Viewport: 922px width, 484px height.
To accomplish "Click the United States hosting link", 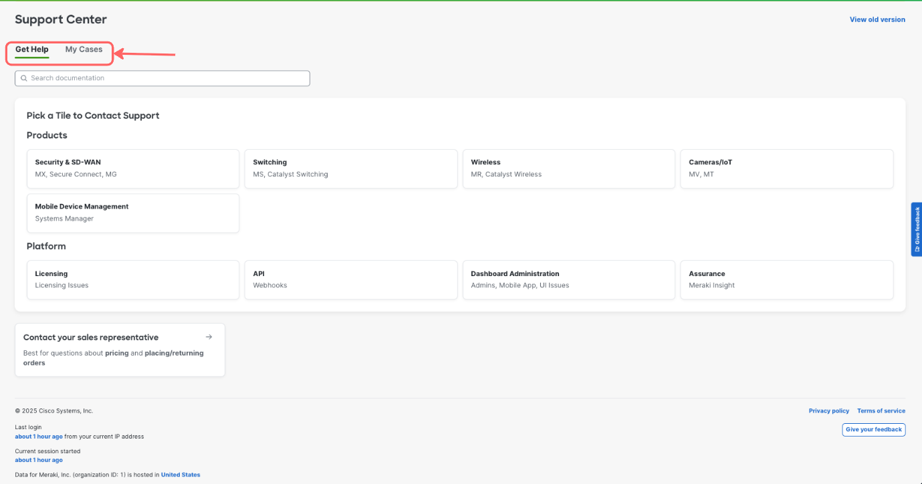I will point(180,475).
